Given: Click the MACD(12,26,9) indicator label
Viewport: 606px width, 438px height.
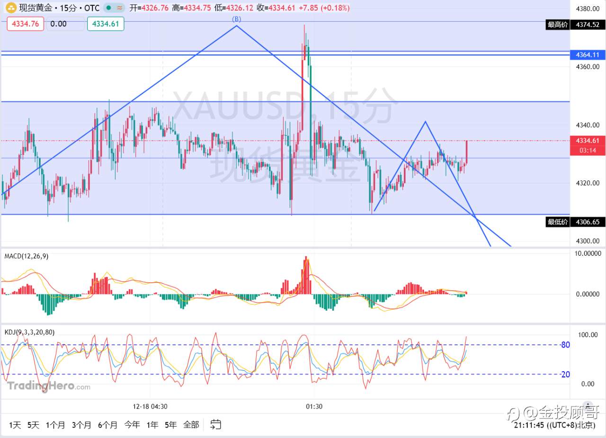Looking at the screenshot, I should pos(26,256).
